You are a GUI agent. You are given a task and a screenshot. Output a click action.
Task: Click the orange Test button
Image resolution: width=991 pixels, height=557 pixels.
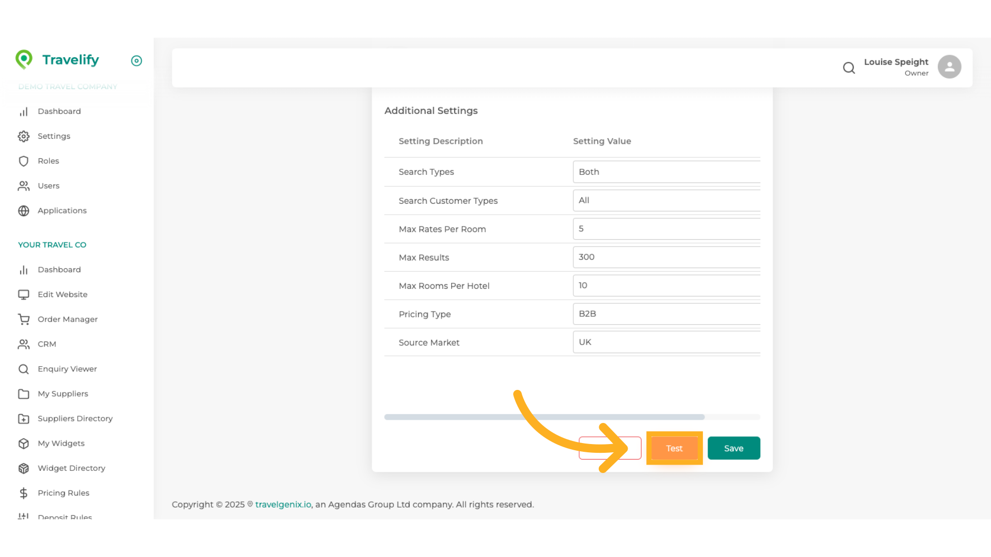click(674, 448)
